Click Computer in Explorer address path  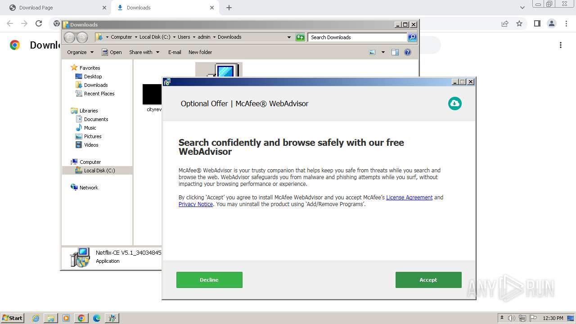pos(121,37)
